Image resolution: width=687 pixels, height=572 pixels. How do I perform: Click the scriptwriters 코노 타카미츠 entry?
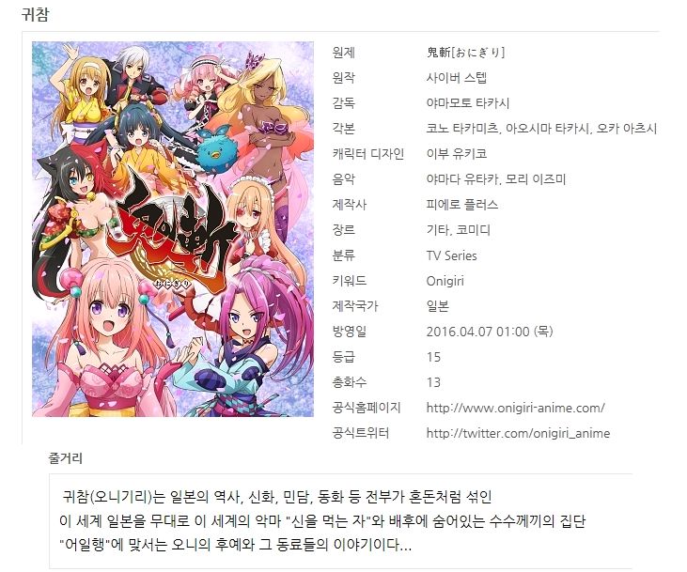[541, 129]
